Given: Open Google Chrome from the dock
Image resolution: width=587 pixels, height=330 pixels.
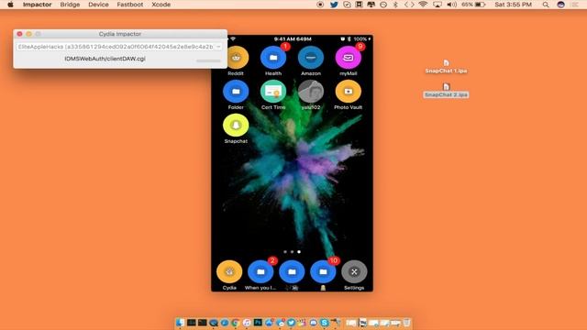Looking at the screenshot, I should 236,323.
